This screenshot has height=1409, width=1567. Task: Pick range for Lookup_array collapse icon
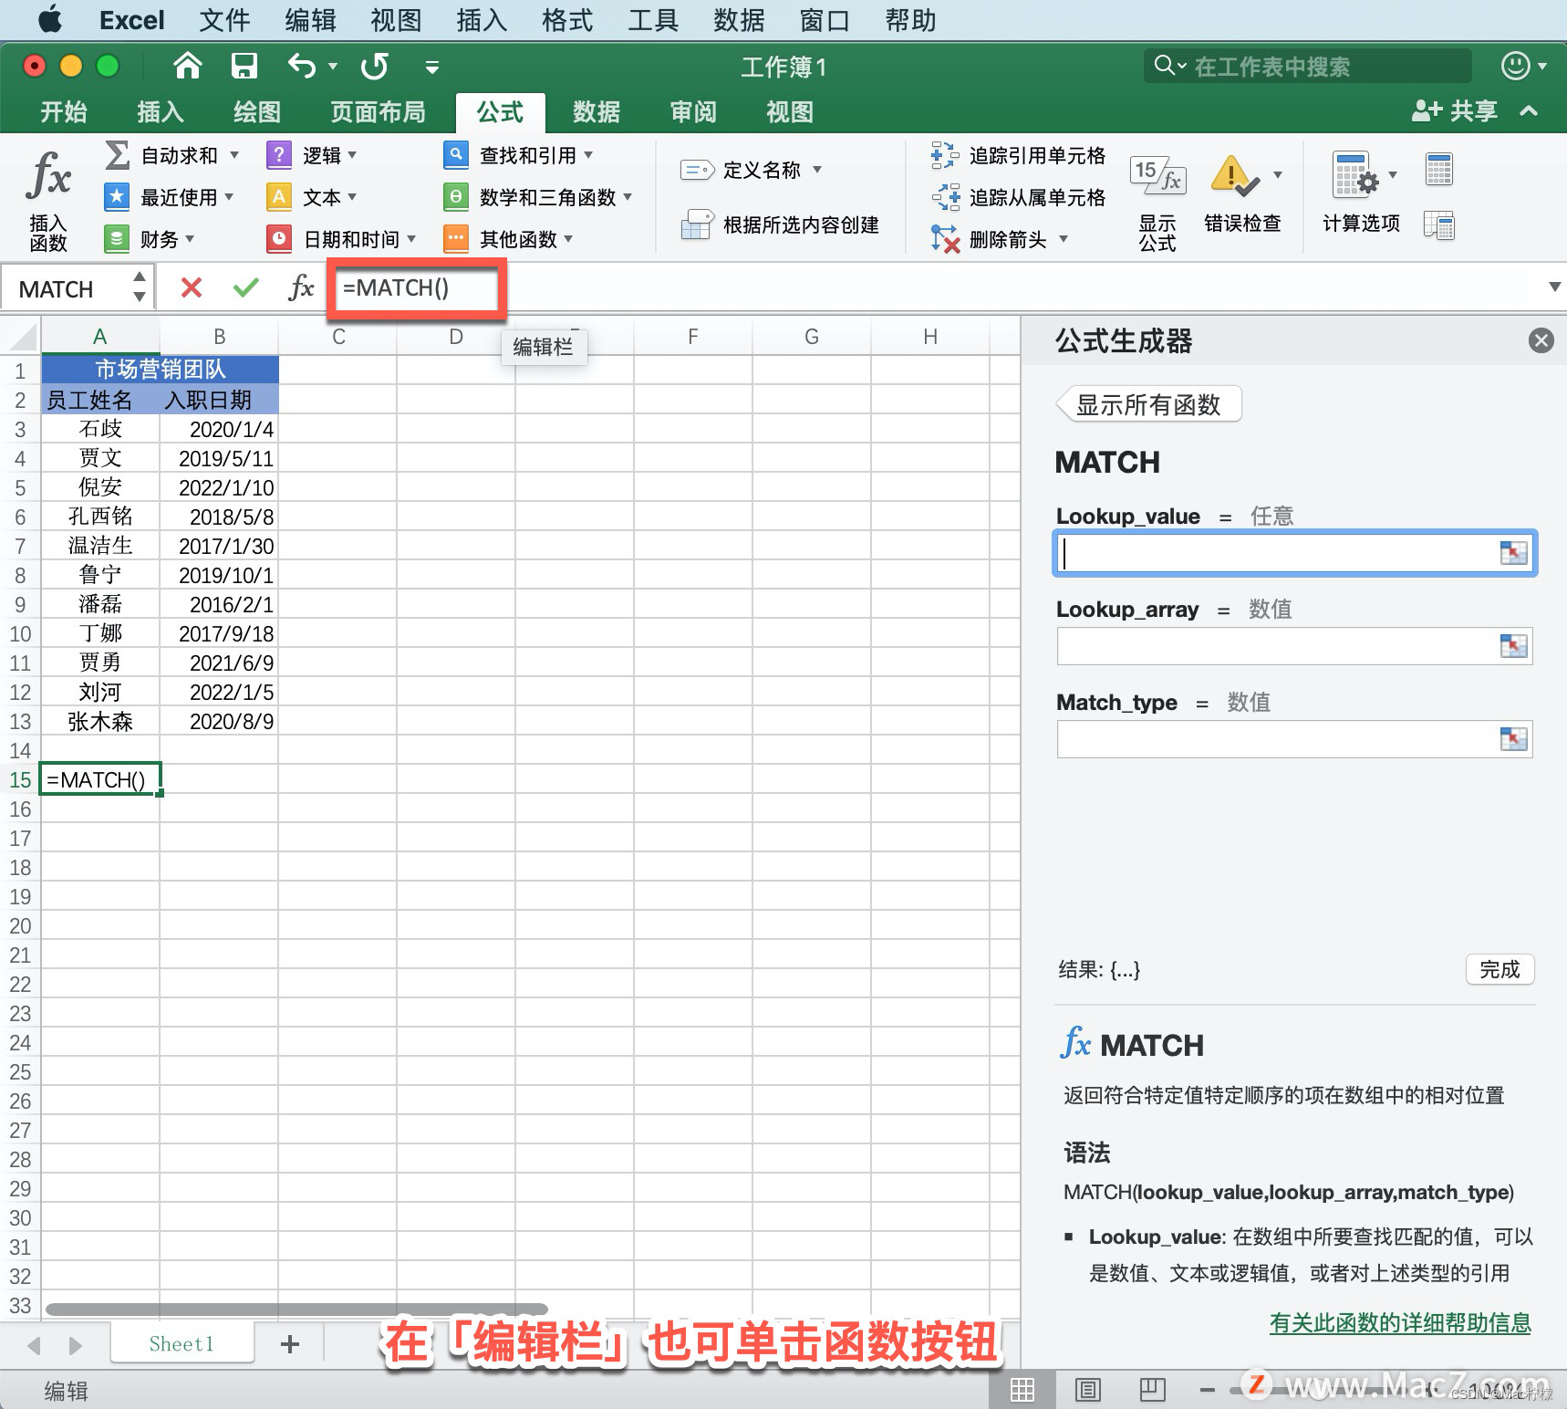1513,646
